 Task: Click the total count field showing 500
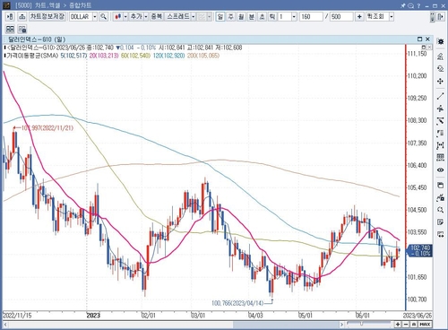[341, 17]
